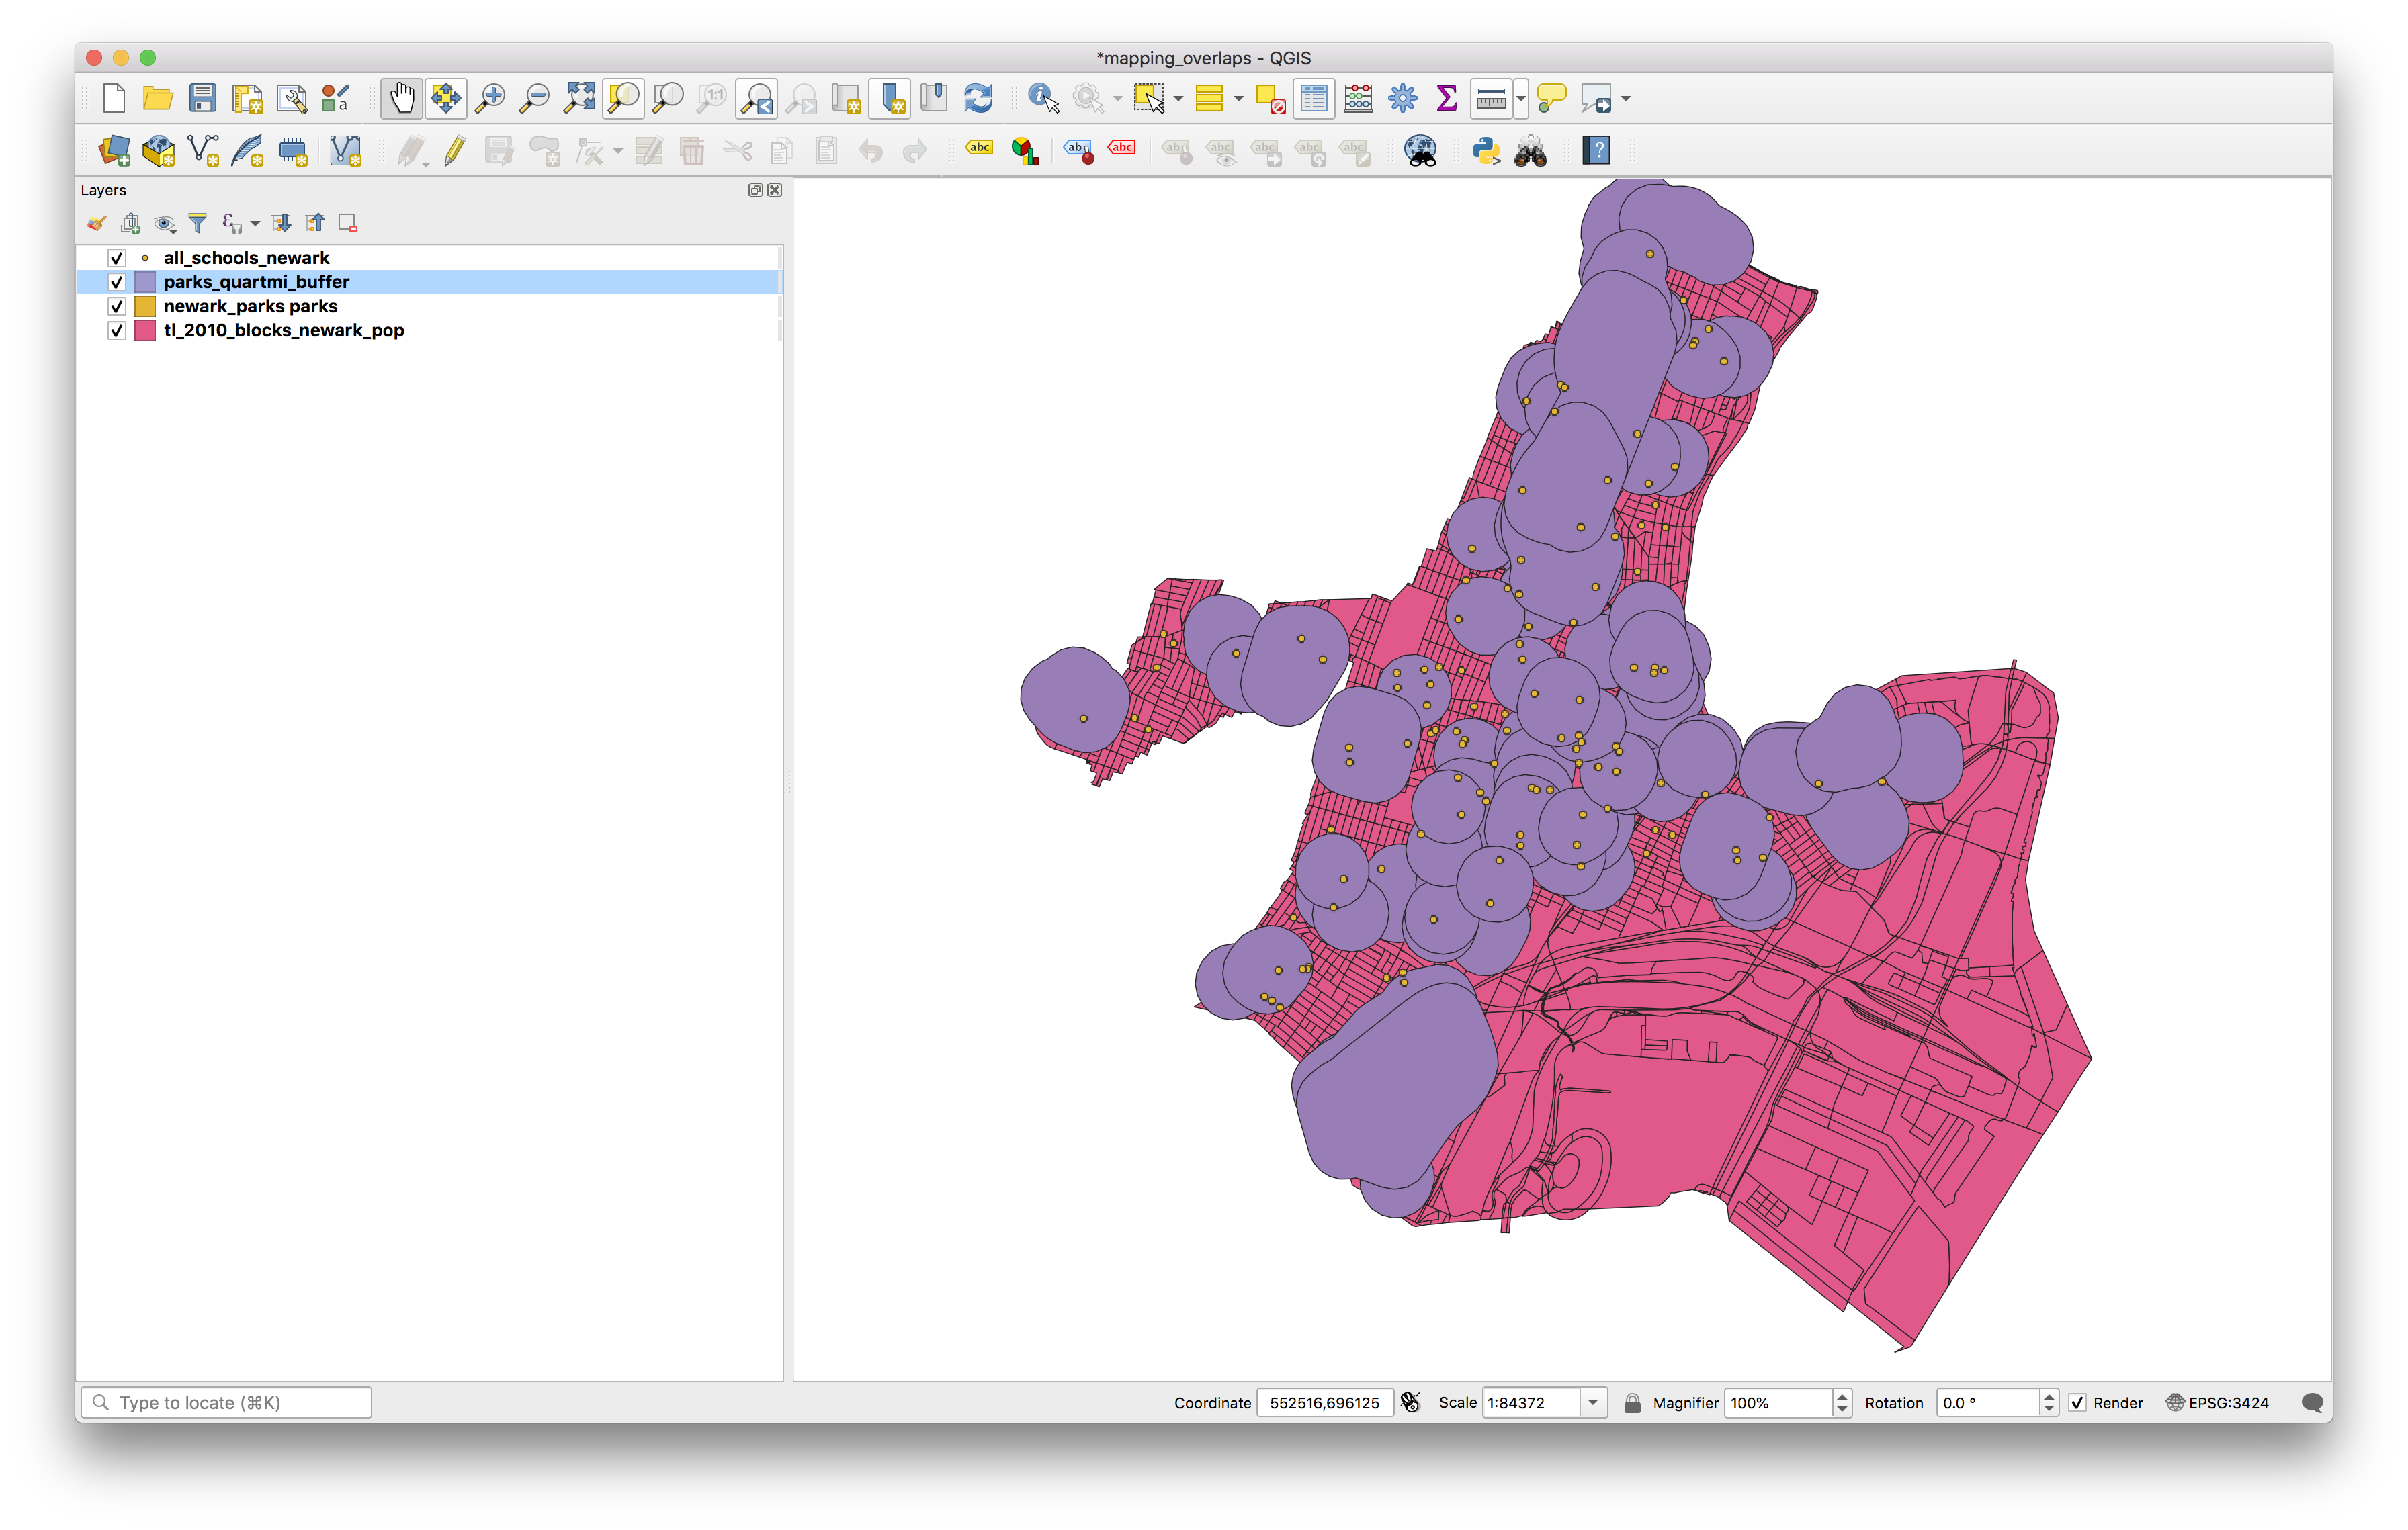Click the purple parks_quartmi_buffer color swatch
This screenshot has height=1530, width=2408.
(145, 283)
